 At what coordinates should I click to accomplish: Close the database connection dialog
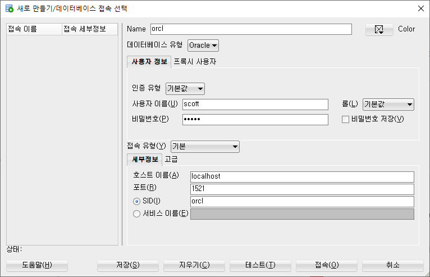click(x=421, y=8)
